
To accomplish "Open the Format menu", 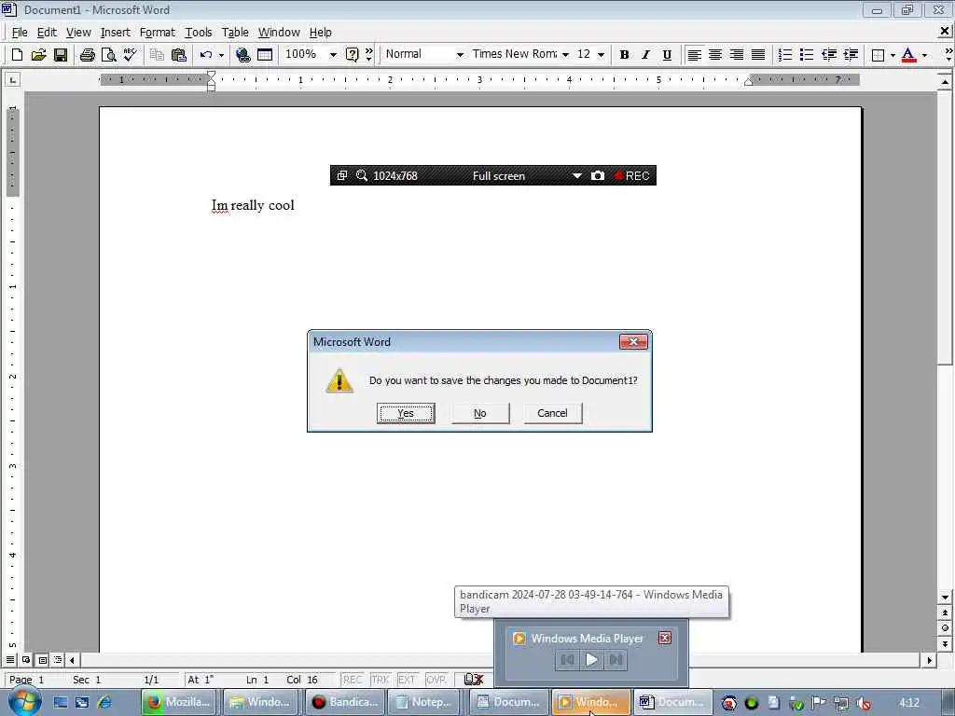I will coord(157,33).
